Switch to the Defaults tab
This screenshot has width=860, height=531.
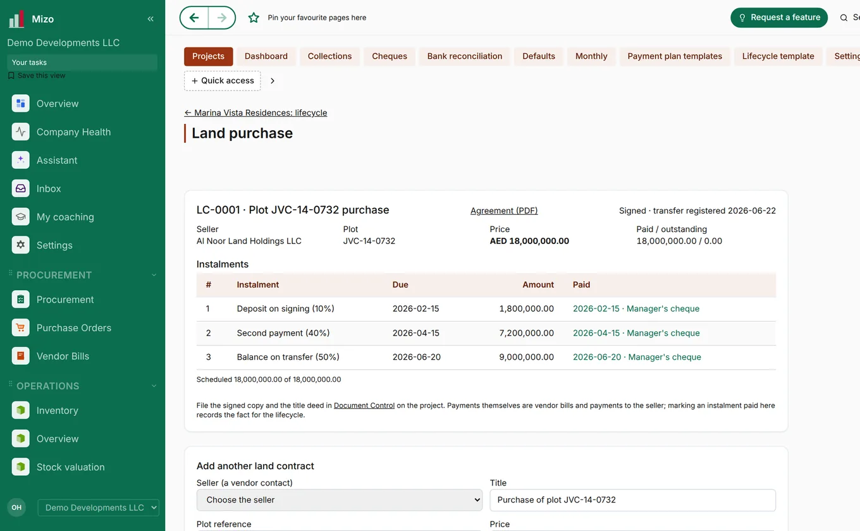click(x=539, y=56)
